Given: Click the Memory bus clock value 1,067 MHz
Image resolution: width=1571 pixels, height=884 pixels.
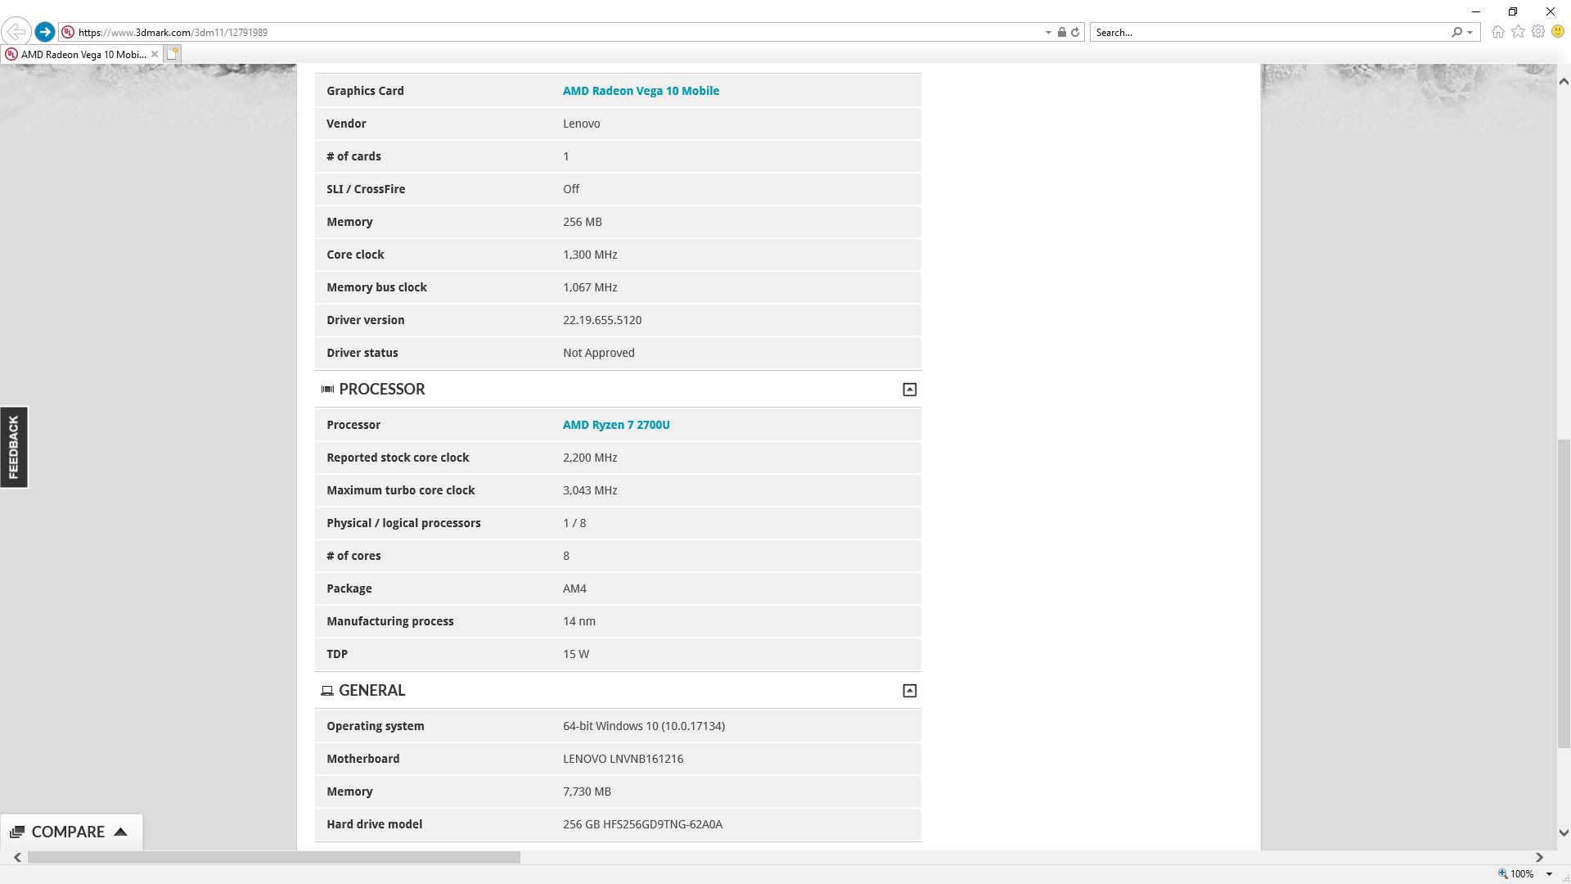Looking at the screenshot, I should (x=590, y=287).
